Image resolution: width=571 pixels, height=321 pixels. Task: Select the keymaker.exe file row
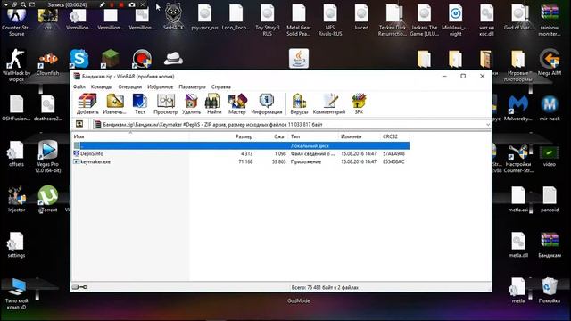(x=241, y=161)
